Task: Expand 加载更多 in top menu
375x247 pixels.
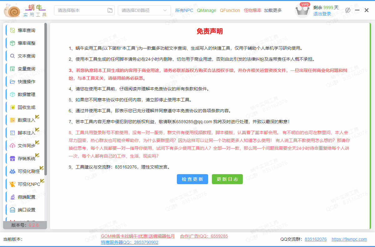Action: pyautogui.click(x=273, y=10)
